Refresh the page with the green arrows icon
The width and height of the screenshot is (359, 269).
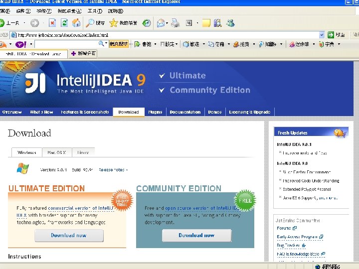tap(64, 23)
